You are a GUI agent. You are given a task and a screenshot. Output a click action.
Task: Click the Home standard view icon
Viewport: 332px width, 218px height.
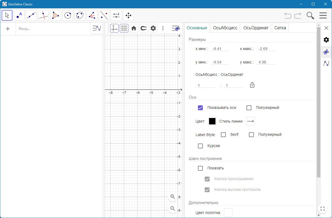(134, 28)
